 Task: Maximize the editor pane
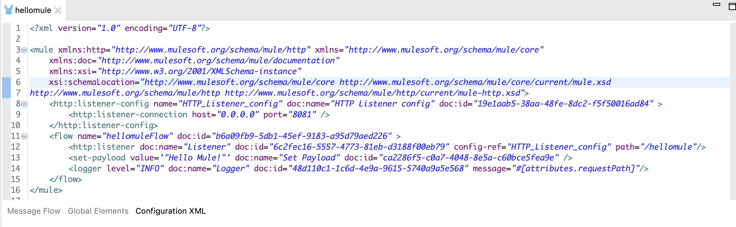(x=732, y=6)
